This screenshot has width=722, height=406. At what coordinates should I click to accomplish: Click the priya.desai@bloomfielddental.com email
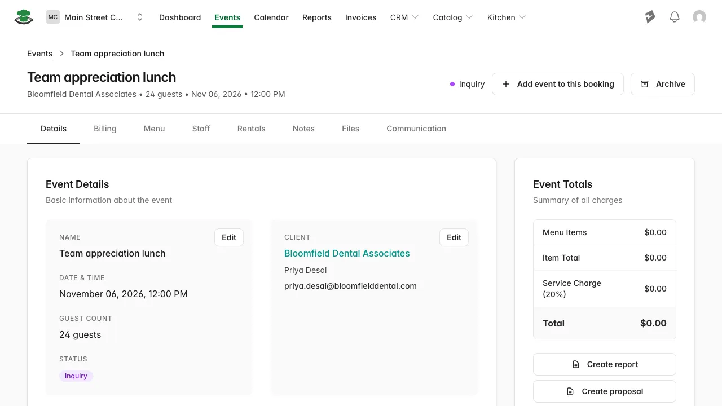[x=350, y=286]
